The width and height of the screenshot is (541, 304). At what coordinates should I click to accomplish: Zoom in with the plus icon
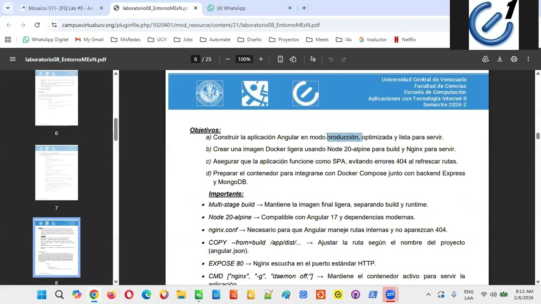[261, 59]
